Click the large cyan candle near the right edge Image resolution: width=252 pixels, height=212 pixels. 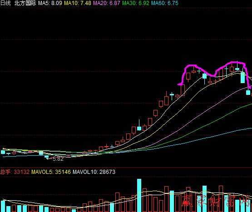(x=242, y=78)
